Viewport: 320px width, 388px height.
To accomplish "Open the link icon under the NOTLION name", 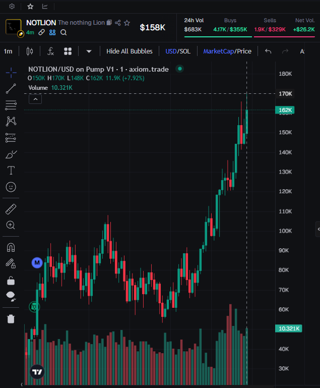I will pyautogui.click(x=41, y=32).
